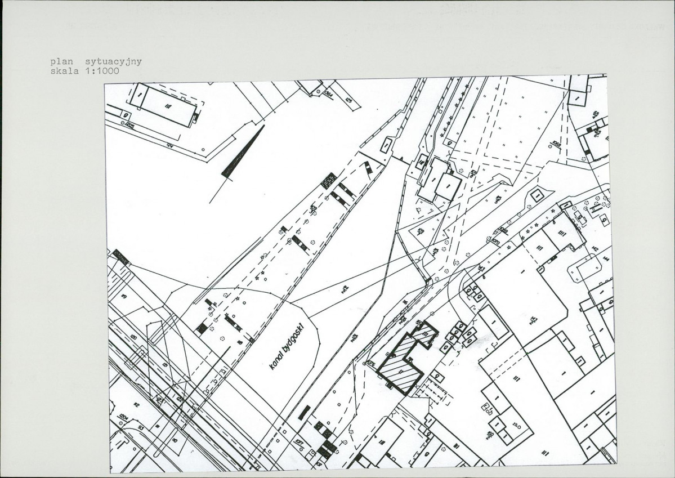Click the diagonally hatched building outline
The height and width of the screenshot is (478, 675).
(401, 365)
